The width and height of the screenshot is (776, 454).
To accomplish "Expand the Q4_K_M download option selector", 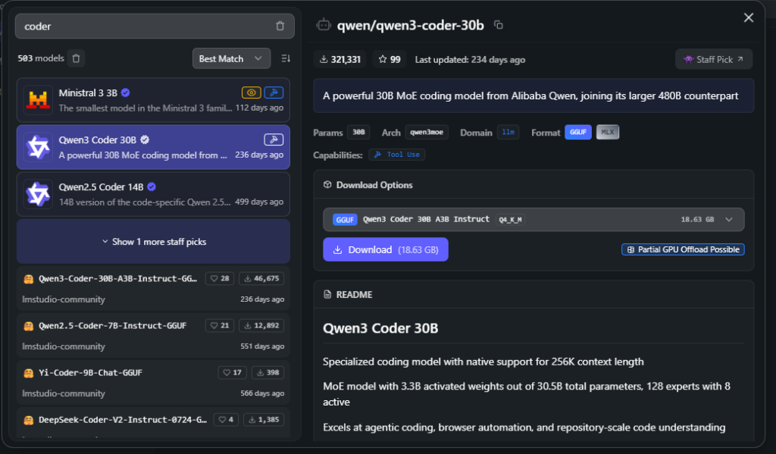I will (x=729, y=219).
